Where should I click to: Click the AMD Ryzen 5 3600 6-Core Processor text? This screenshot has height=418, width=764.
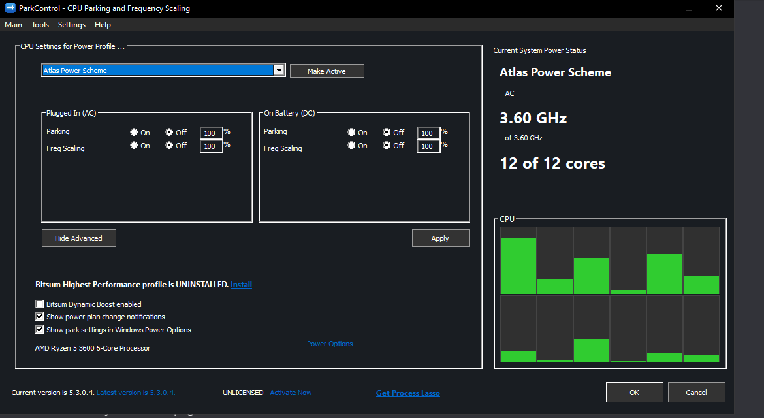point(93,348)
